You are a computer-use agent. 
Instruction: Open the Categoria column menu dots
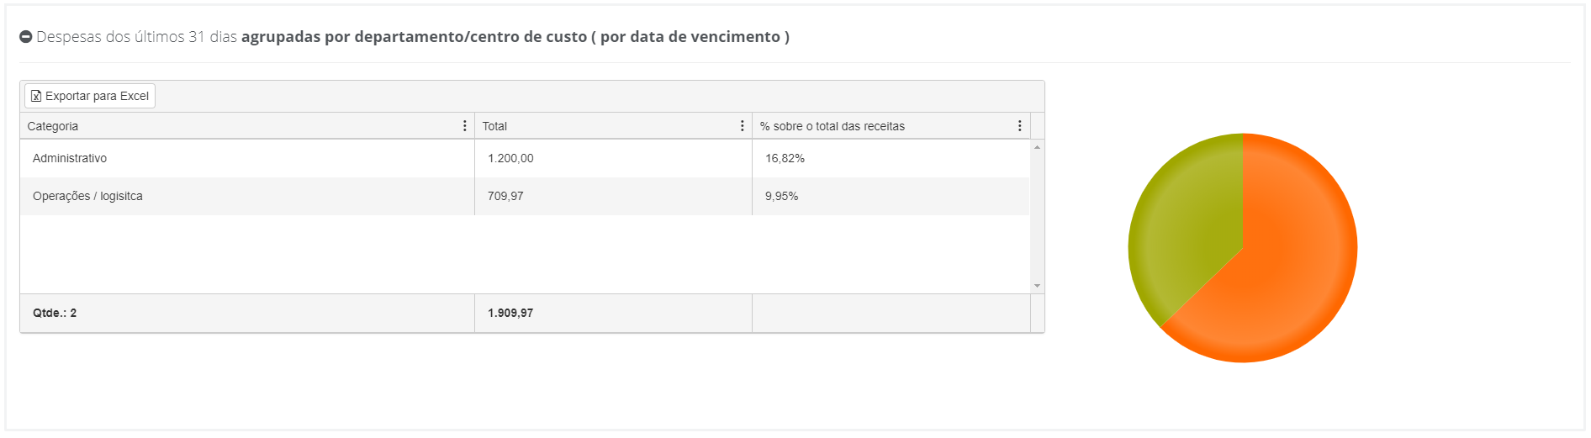pos(464,126)
